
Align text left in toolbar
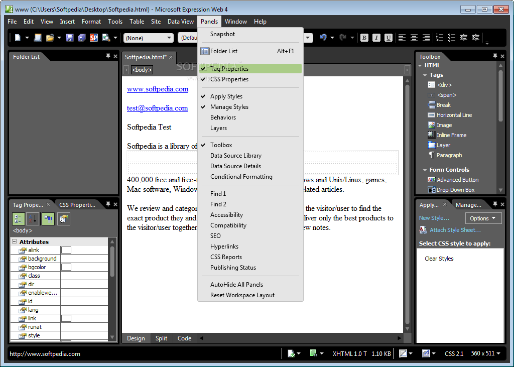click(x=402, y=38)
